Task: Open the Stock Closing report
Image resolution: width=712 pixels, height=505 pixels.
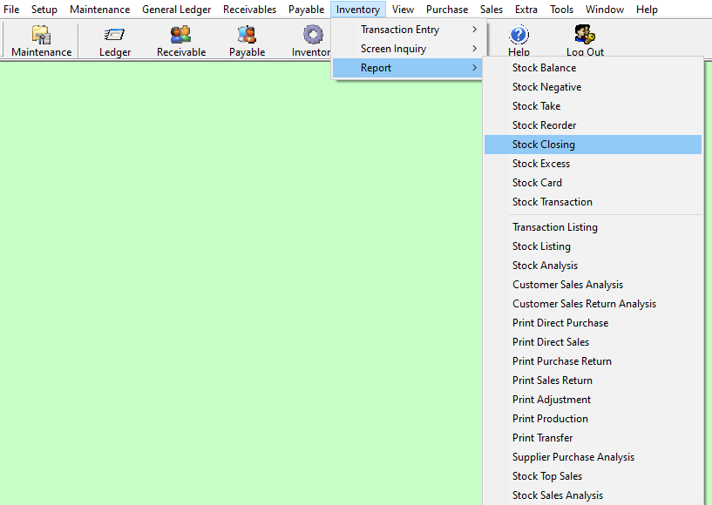Action: (593, 145)
